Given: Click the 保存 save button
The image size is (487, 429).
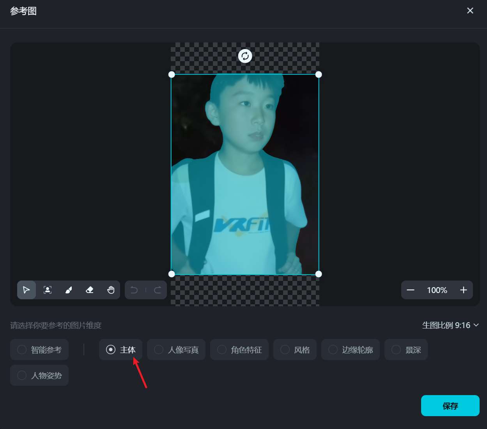Looking at the screenshot, I should (x=450, y=406).
